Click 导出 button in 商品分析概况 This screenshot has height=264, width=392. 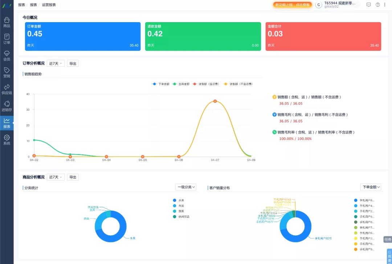73,177
